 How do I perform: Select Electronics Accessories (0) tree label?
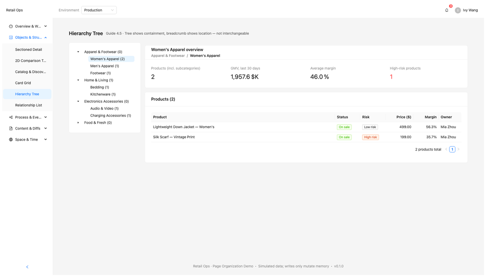106,101
